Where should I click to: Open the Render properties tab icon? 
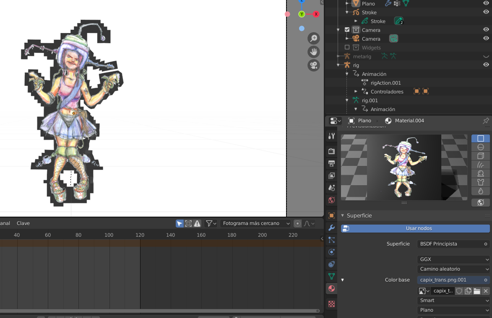click(331, 151)
